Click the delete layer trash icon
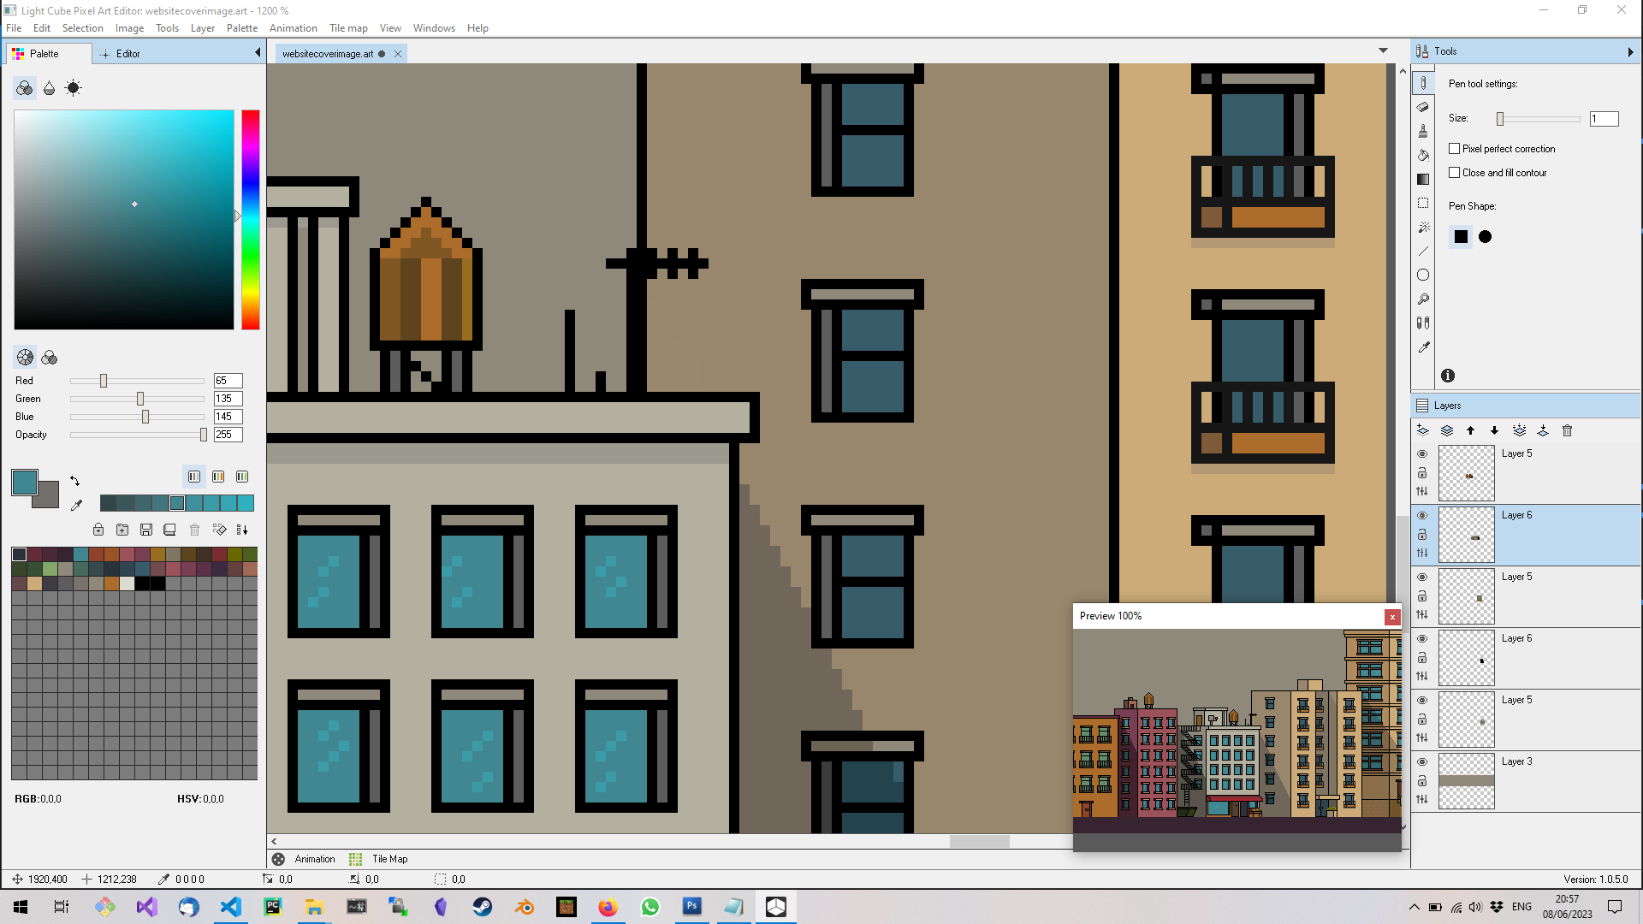 1568,431
